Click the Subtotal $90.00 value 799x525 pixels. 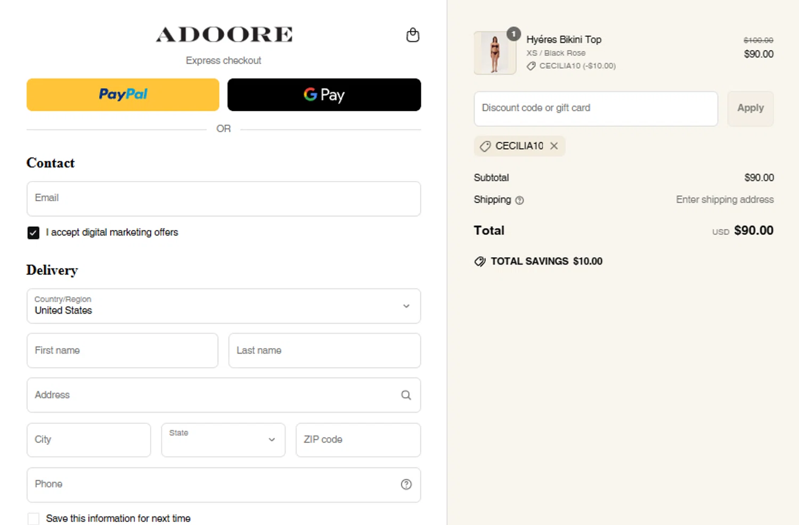(759, 178)
